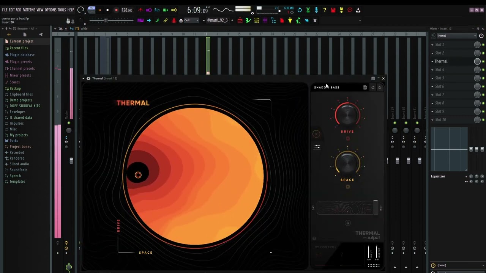This screenshot has width=486, height=273.
Task: Open the PATTERNS menu
Action: (x=29, y=10)
